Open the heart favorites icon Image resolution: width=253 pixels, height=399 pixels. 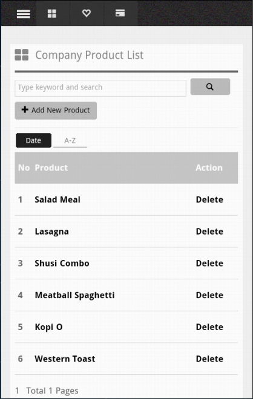(x=87, y=13)
